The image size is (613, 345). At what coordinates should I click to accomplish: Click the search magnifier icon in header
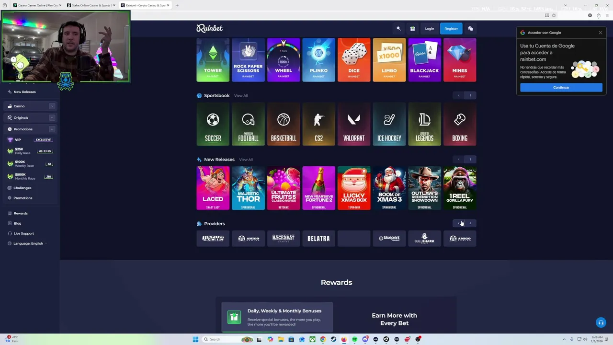pyautogui.click(x=398, y=28)
